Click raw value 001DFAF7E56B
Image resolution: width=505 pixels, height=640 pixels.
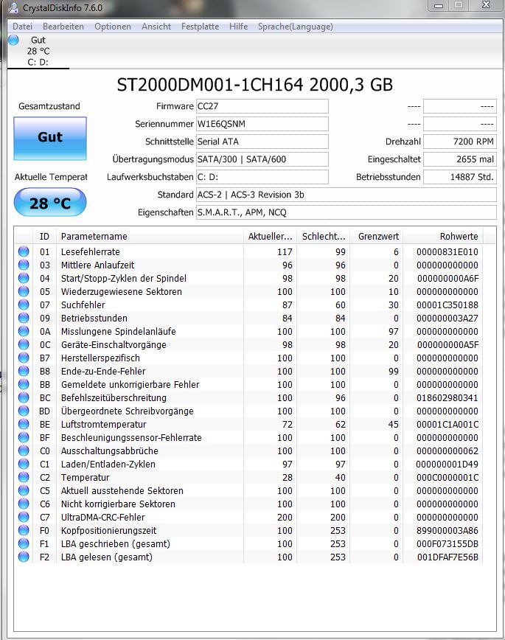pos(447,557)
